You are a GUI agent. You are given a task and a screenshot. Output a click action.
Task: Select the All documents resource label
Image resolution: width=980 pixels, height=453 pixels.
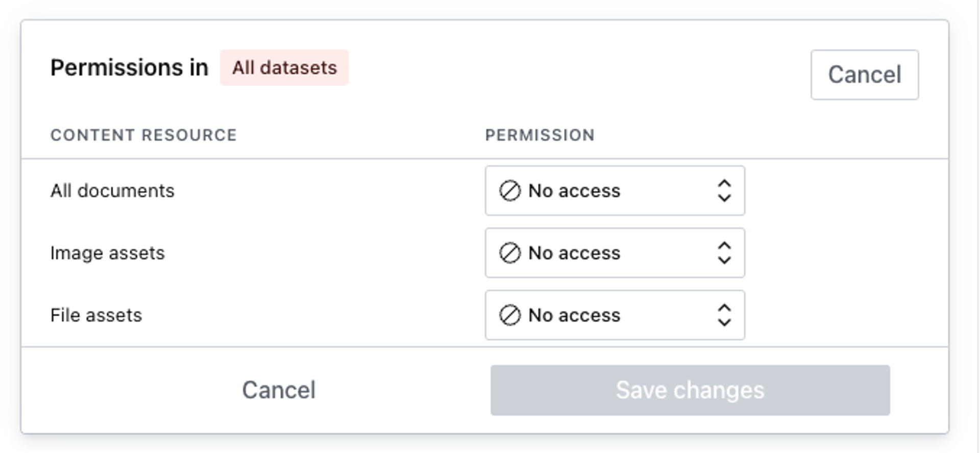[x=112, y=191]
